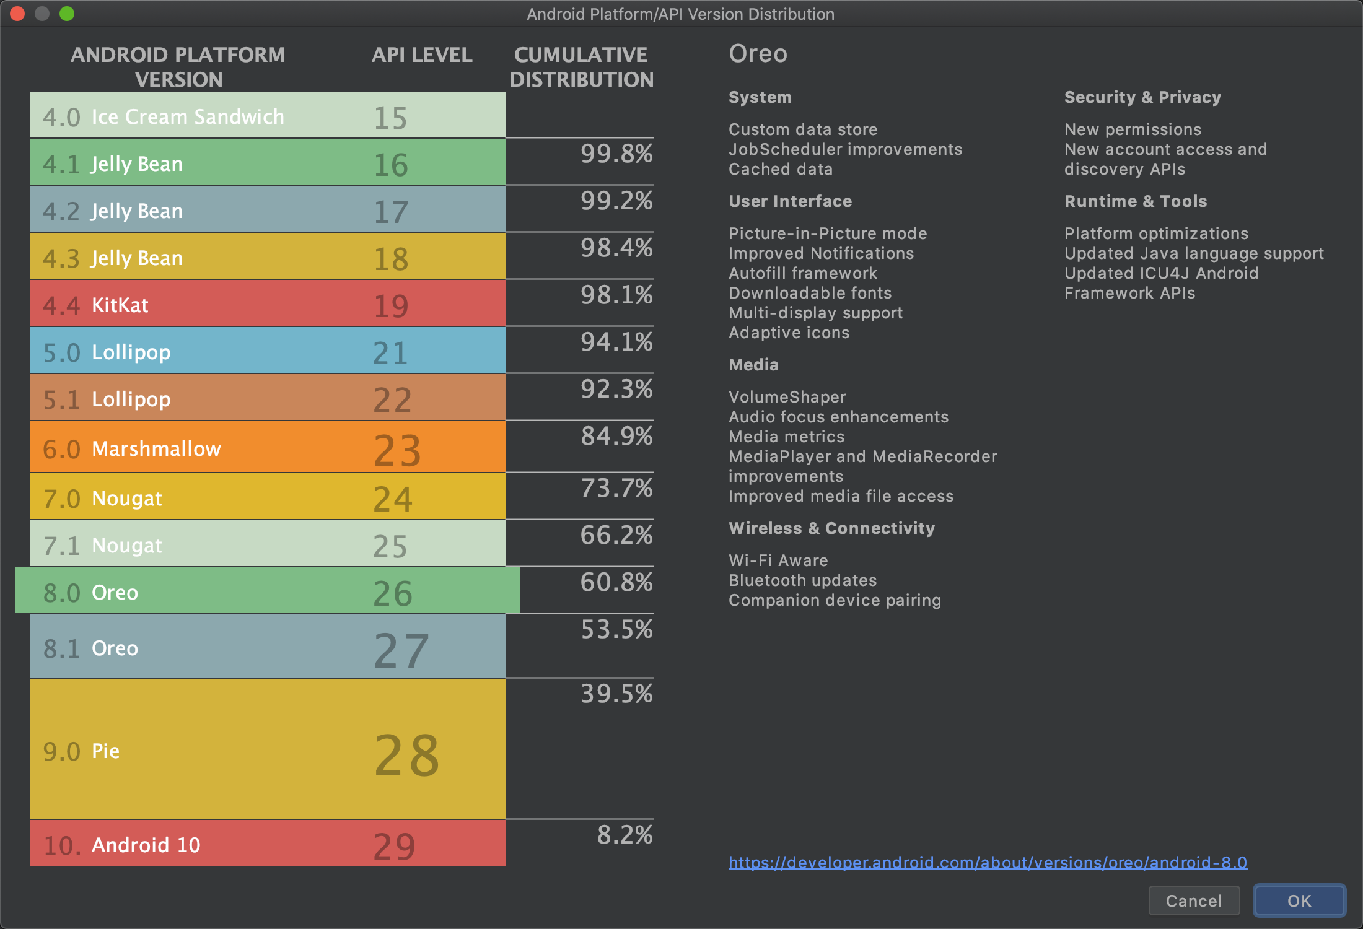Pick the 4.4 KitKat row
Screen dimensions: 1363x929
266,304
